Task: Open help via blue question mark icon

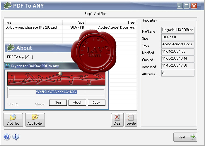Action: point(7,137)
